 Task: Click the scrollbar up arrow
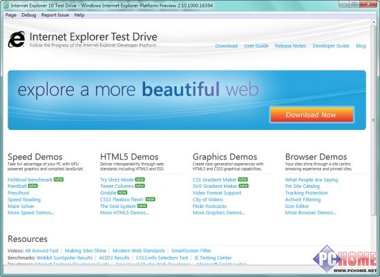tap(374, 22)
